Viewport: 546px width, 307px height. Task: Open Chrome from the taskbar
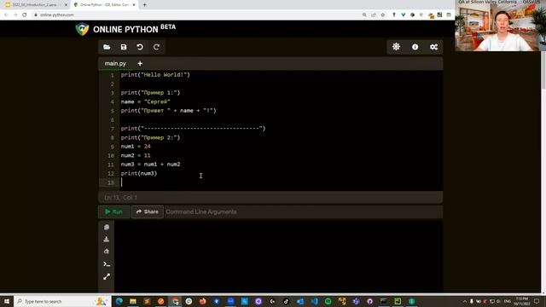point(175,301)
